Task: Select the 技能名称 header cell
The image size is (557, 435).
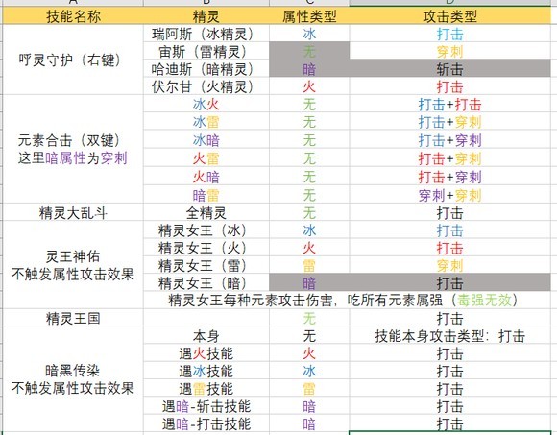Action: pyautogui.click(x=73, y=16)
